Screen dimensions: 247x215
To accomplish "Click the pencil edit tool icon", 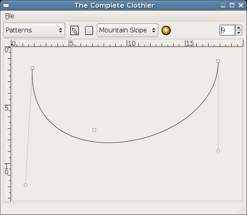I will point(75,30).
